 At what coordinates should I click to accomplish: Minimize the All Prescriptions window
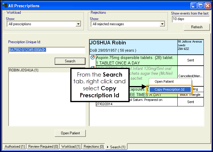click(x=194, y=6)
